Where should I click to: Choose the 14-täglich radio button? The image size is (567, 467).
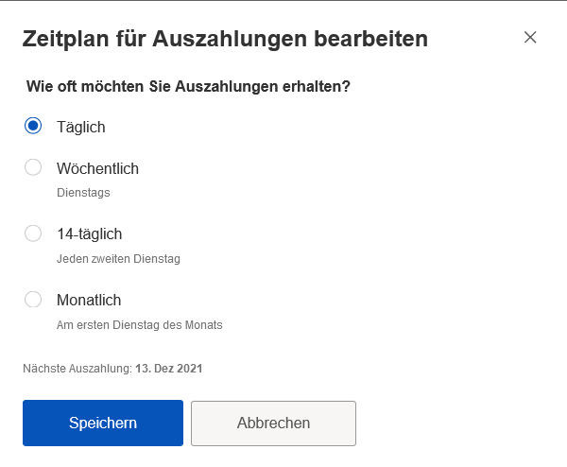pos(33,233)
